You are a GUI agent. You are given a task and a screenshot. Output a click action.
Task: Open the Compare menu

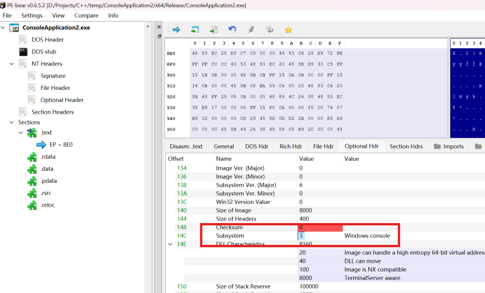click(x=86, y=15)
